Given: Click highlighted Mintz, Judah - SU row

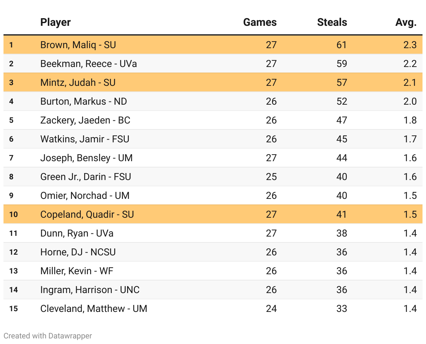Looking at the screenshot, I should [x=78, y=83].
